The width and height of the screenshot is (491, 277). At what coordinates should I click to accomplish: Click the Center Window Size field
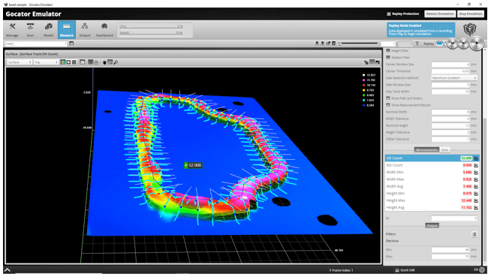click(x=450, y=65)
